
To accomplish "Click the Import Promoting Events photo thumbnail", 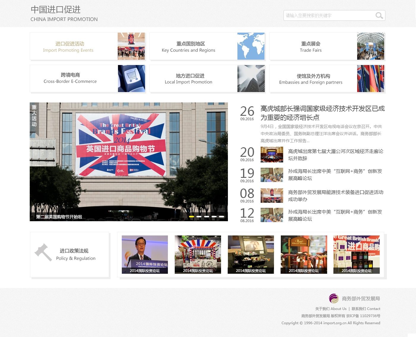I will coord(131,46).
